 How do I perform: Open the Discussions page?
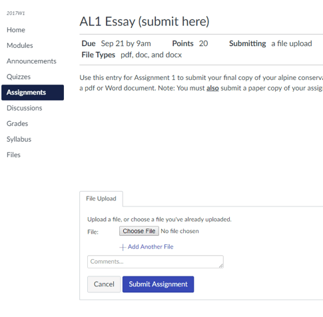[24, 108]
